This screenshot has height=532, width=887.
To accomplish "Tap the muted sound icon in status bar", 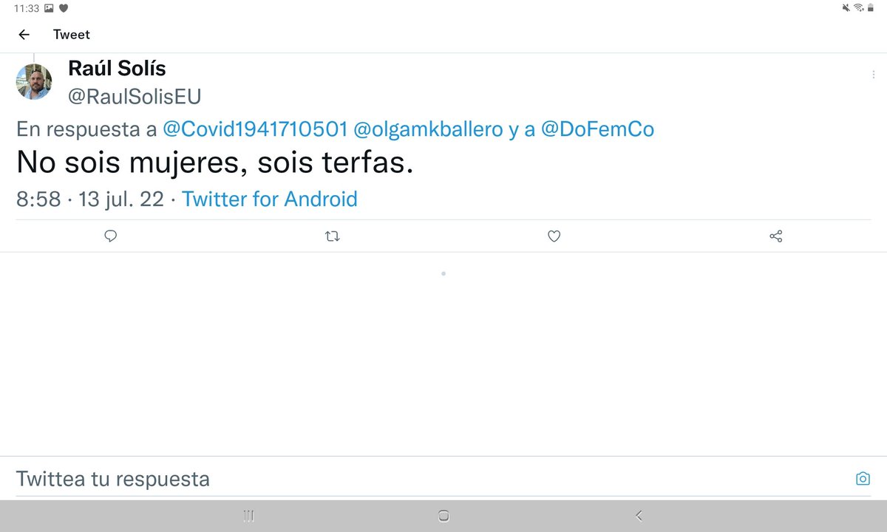I will pyautogui.click(x=846, y=8).
